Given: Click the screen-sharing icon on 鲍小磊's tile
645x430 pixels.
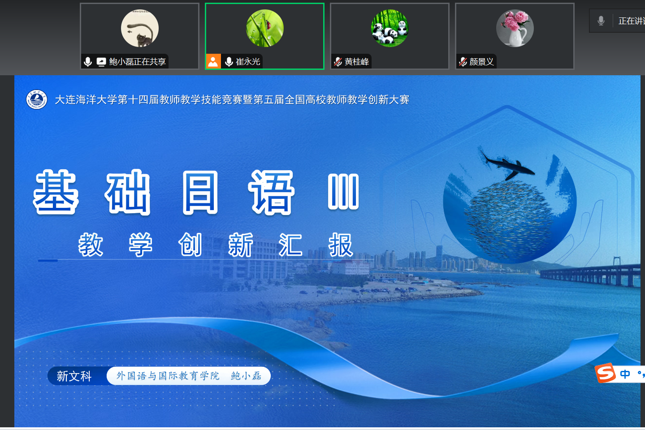Looking at the screenshot, I should [101, 62].
